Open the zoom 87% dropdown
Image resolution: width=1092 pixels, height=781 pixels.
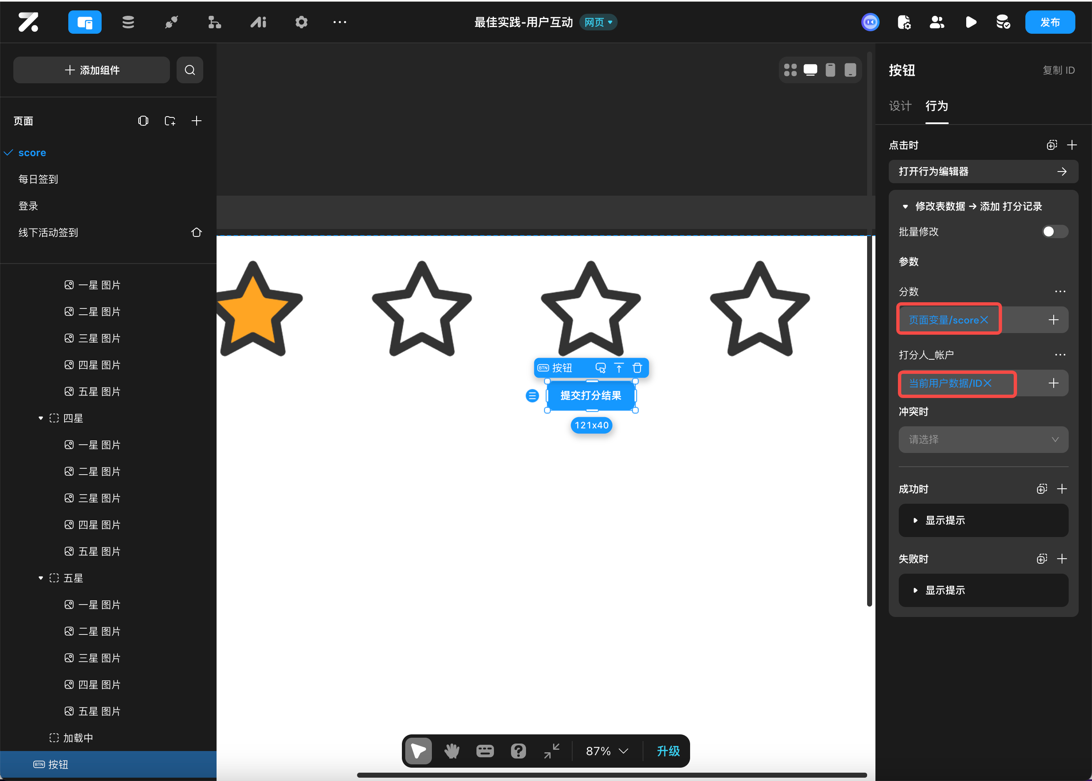point(607,751)
